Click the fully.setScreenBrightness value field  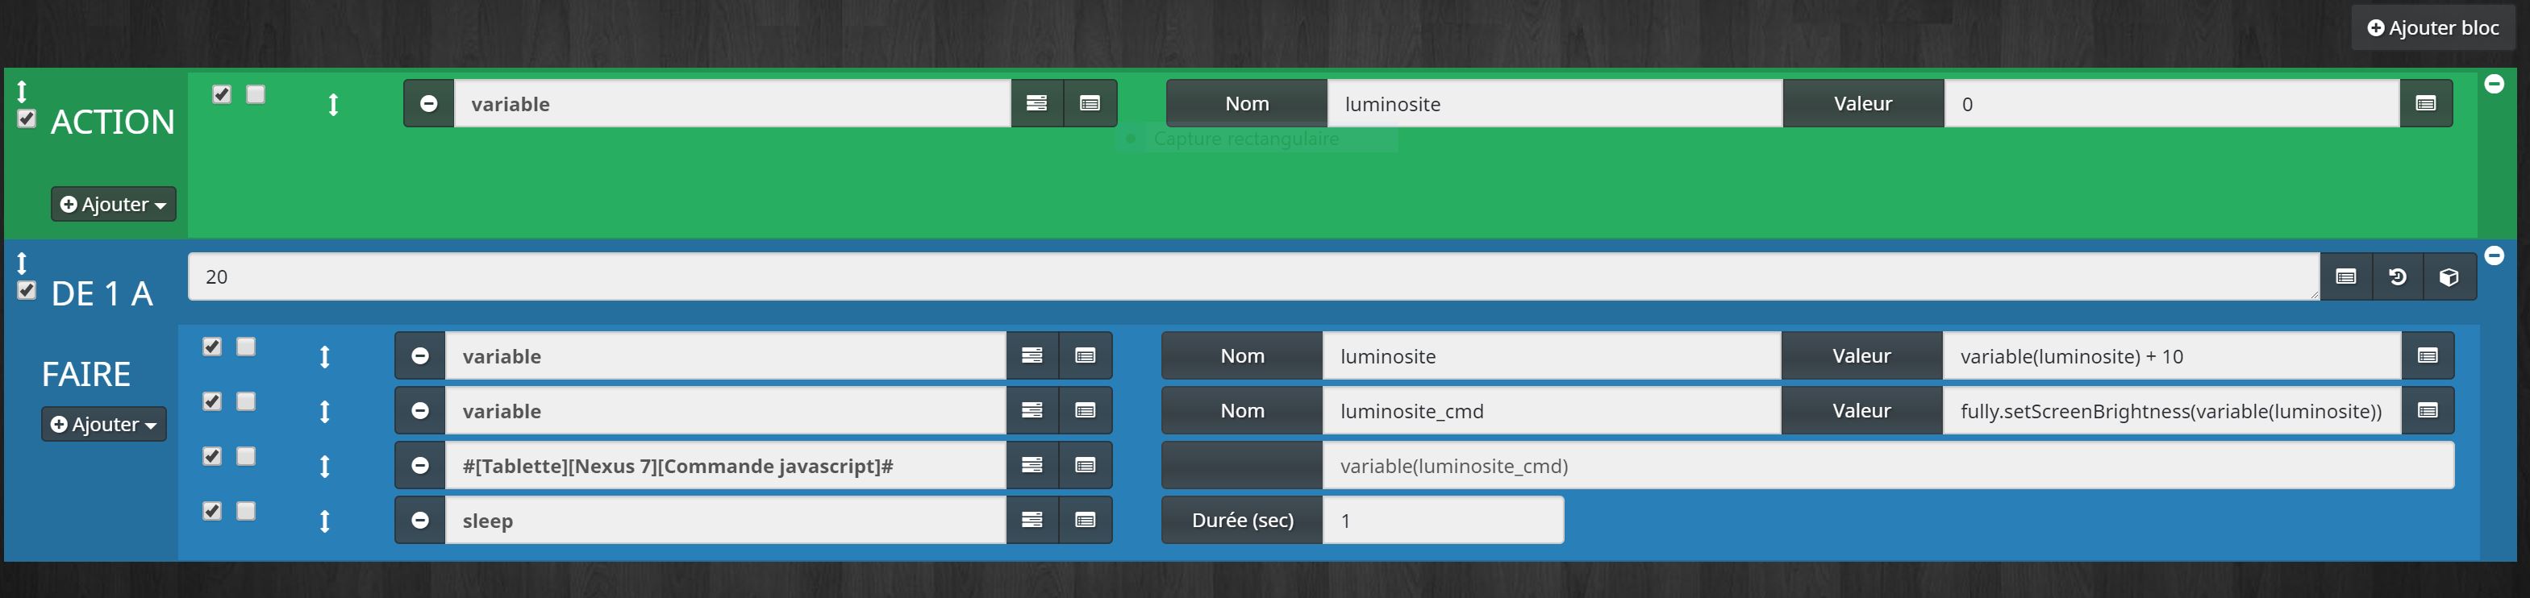click(2172, 410)
